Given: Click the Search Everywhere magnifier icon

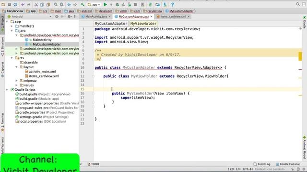Looking at the screenshot, I should coord(298,4).
